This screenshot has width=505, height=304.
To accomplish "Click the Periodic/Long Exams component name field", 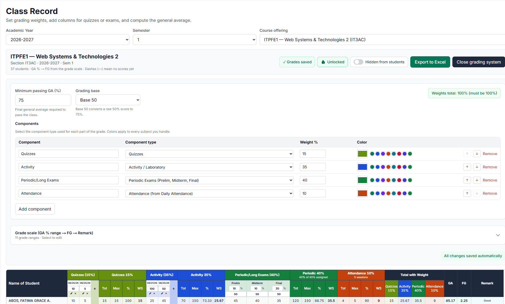I will (x=69, y=180).
